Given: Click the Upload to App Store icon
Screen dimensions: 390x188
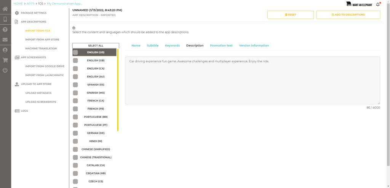Looking at the screenshot, I should pyautogui.click(x=17, y=84).
